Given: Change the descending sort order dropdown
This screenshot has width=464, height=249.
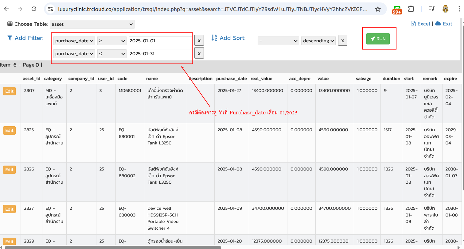Looking at the screenshot, I should pyautogui.click(x=318, y=41).
